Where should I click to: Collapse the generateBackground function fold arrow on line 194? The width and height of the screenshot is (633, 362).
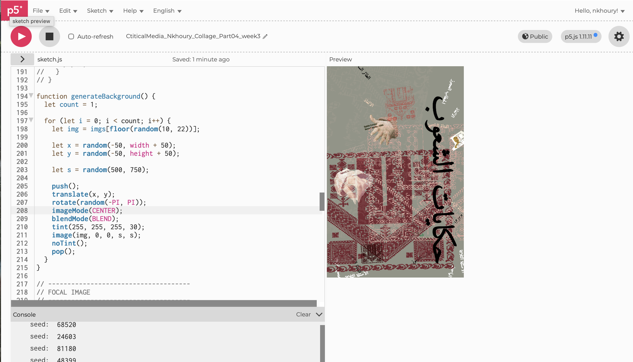pos(31,96)
